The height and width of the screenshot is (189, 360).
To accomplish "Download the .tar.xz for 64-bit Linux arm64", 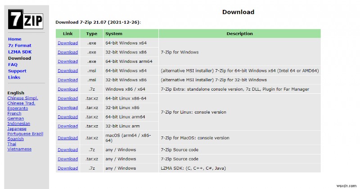I will [x=68, y=117].
